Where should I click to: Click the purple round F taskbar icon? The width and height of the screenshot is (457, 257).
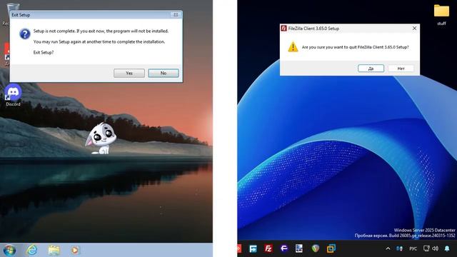click(x=284, y=248)
